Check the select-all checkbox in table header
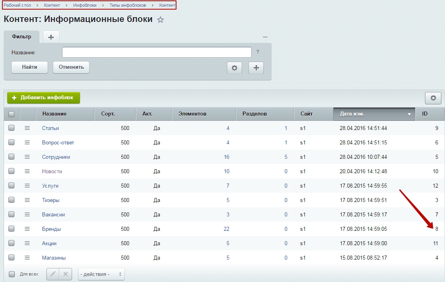The width and height of the screenshot is (445, 282). [12, 114]
